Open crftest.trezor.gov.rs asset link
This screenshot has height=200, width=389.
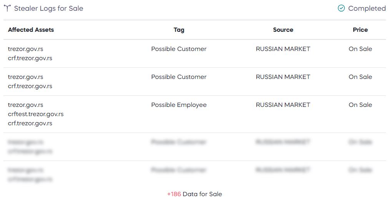(x=36, y=114)
